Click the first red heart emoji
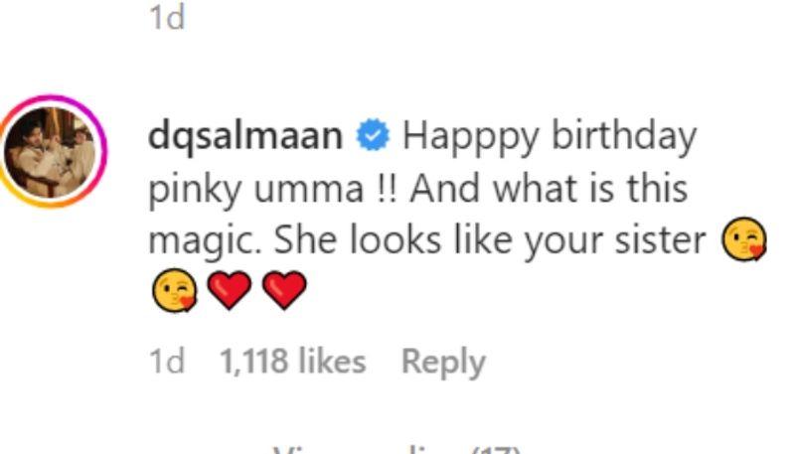The height and width of the screenshot is (454, 795). (x=230, y=292)
